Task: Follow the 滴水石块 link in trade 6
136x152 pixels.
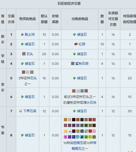Action: click(x=90, y=103)
